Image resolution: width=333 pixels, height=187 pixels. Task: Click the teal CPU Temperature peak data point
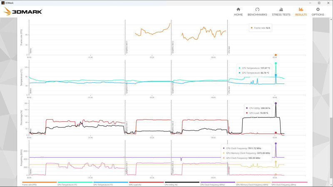click(276, 63)
